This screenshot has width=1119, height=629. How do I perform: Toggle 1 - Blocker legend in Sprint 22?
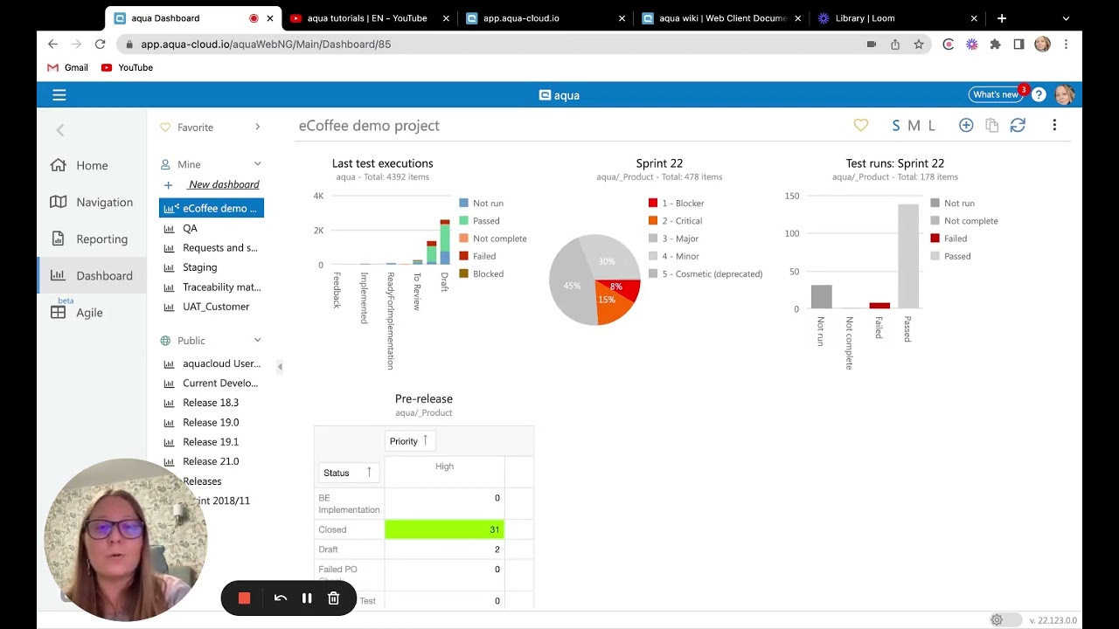coord(677,203)
